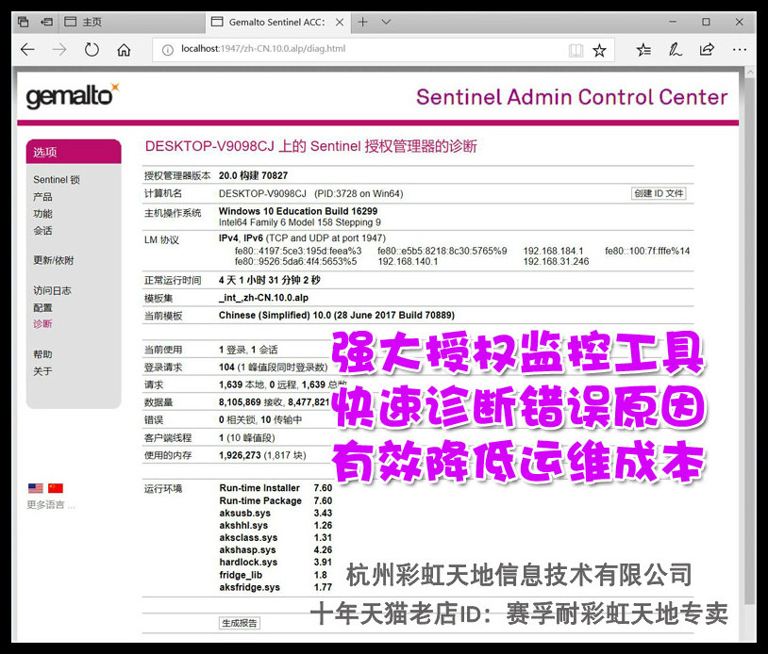
Task: Open the 产品 menu item
Action: pos(42,197)
